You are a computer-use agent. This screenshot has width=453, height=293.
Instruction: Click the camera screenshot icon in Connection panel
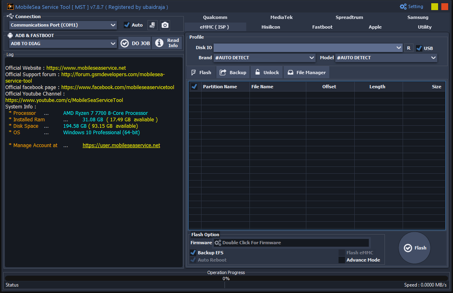165,25
